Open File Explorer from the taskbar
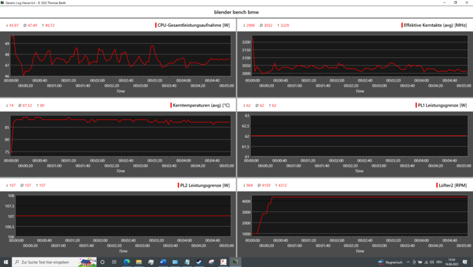This screenshot has width=473, height=267. pos(139,262)
